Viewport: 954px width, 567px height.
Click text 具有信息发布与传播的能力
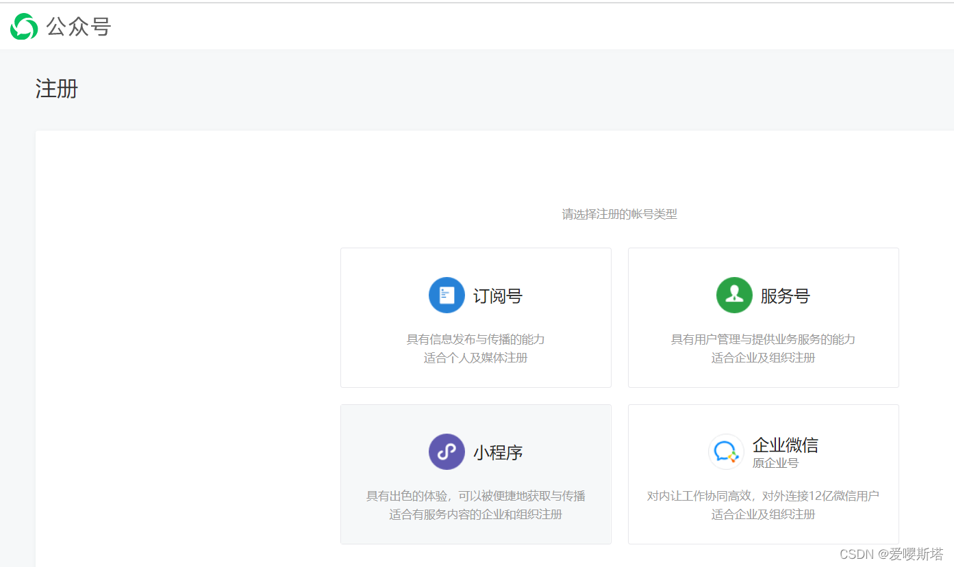coord(476,339)
